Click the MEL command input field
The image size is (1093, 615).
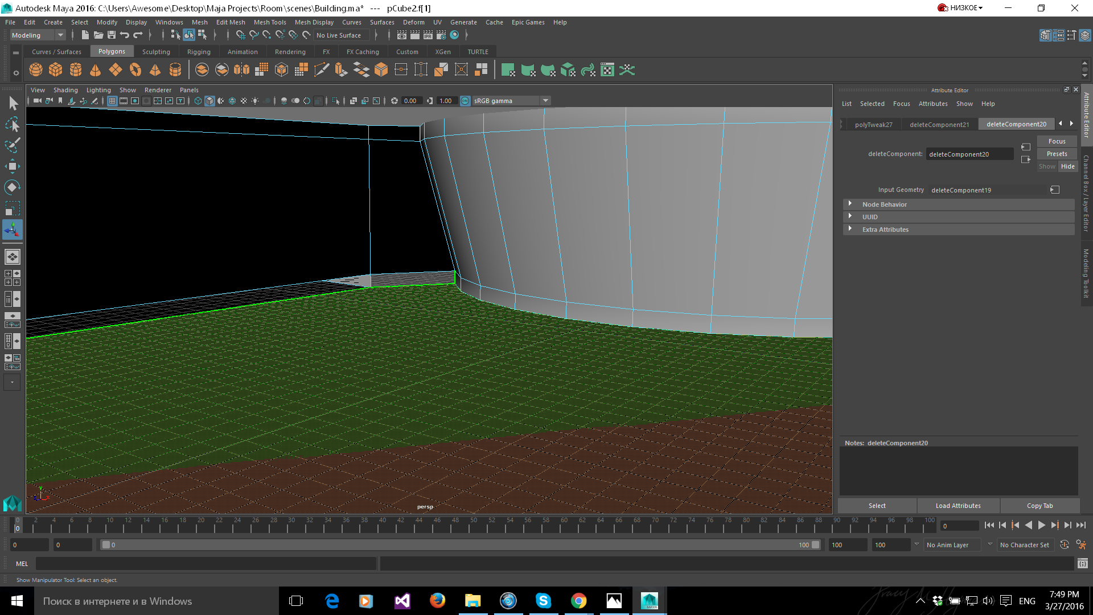[205, 564]
